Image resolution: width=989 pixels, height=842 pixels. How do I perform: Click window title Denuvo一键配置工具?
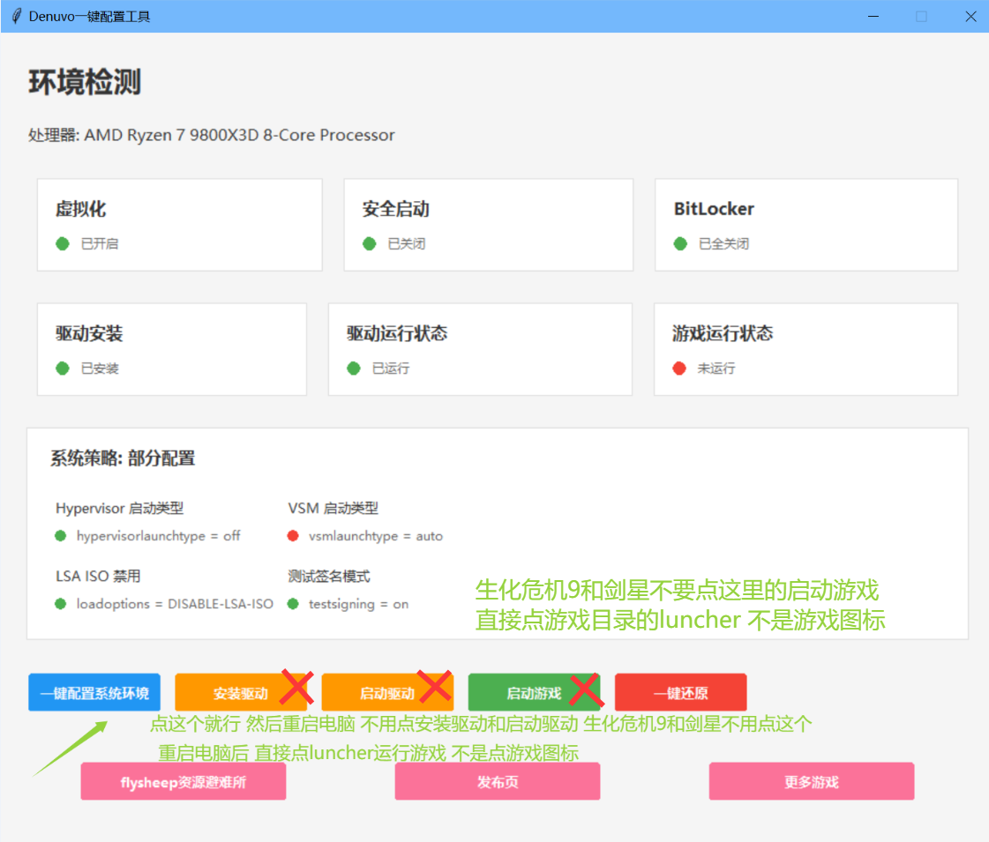tap(90, 17)
